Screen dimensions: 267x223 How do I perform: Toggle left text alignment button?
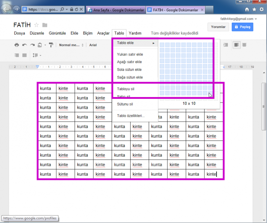[x=237, y=45]
